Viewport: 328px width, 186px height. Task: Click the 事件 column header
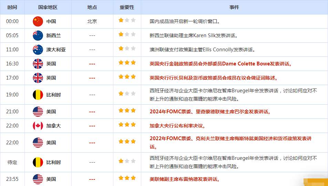(x=234, y=7)
